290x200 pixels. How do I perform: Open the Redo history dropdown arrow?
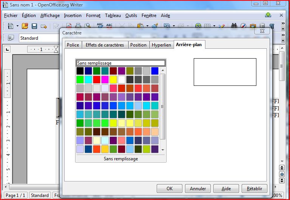(x=188, y=26)
